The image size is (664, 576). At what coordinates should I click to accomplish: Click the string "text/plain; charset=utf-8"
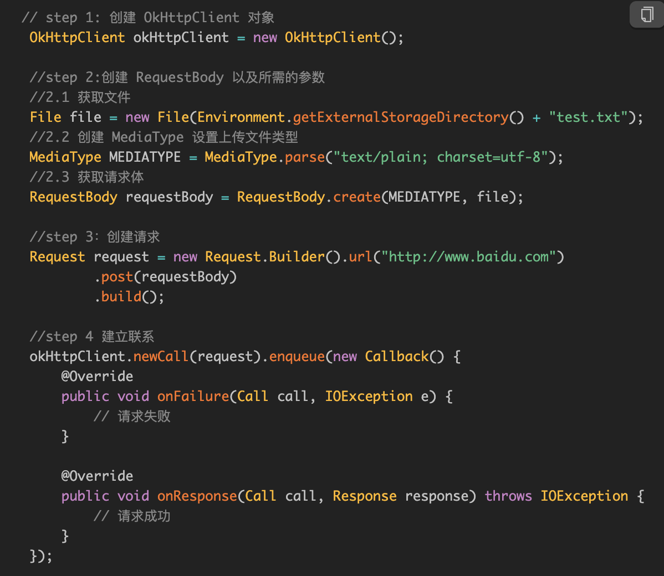[441, 157]
